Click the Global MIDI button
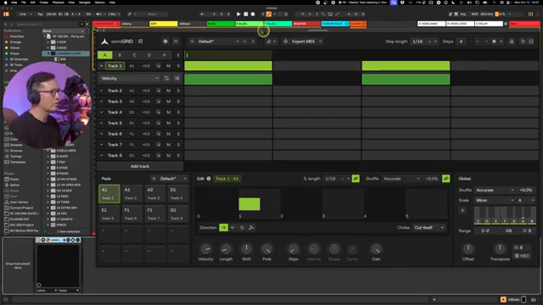Image resolution: width=543 pixels, height=305 pixels. click(523, 256)
